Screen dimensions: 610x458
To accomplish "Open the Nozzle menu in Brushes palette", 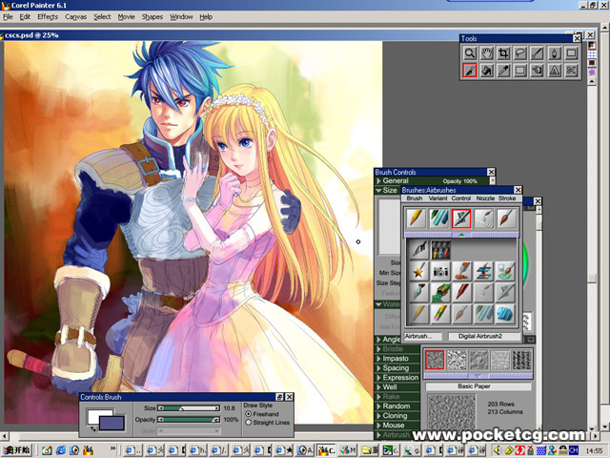I will click(x=485, y=198).
